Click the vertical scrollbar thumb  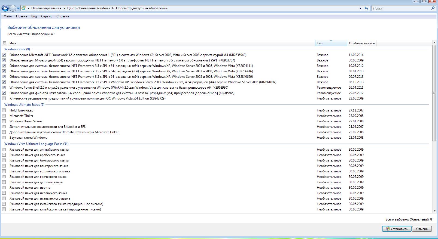coord(434,93)
